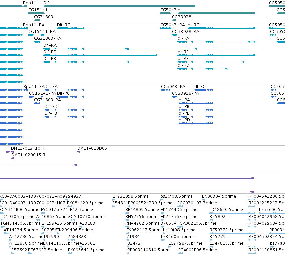Select the dl-RD transcript
Screen dimensions: 285x255
203,69
